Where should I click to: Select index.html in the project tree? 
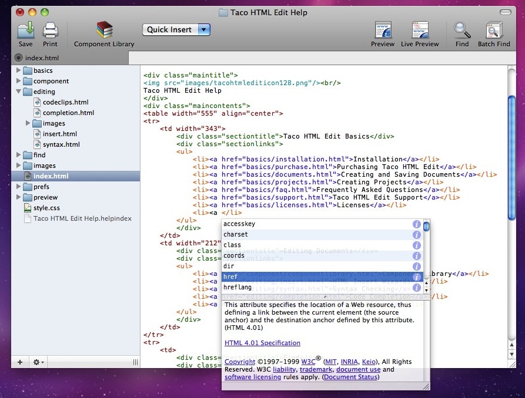pos(76,176)
